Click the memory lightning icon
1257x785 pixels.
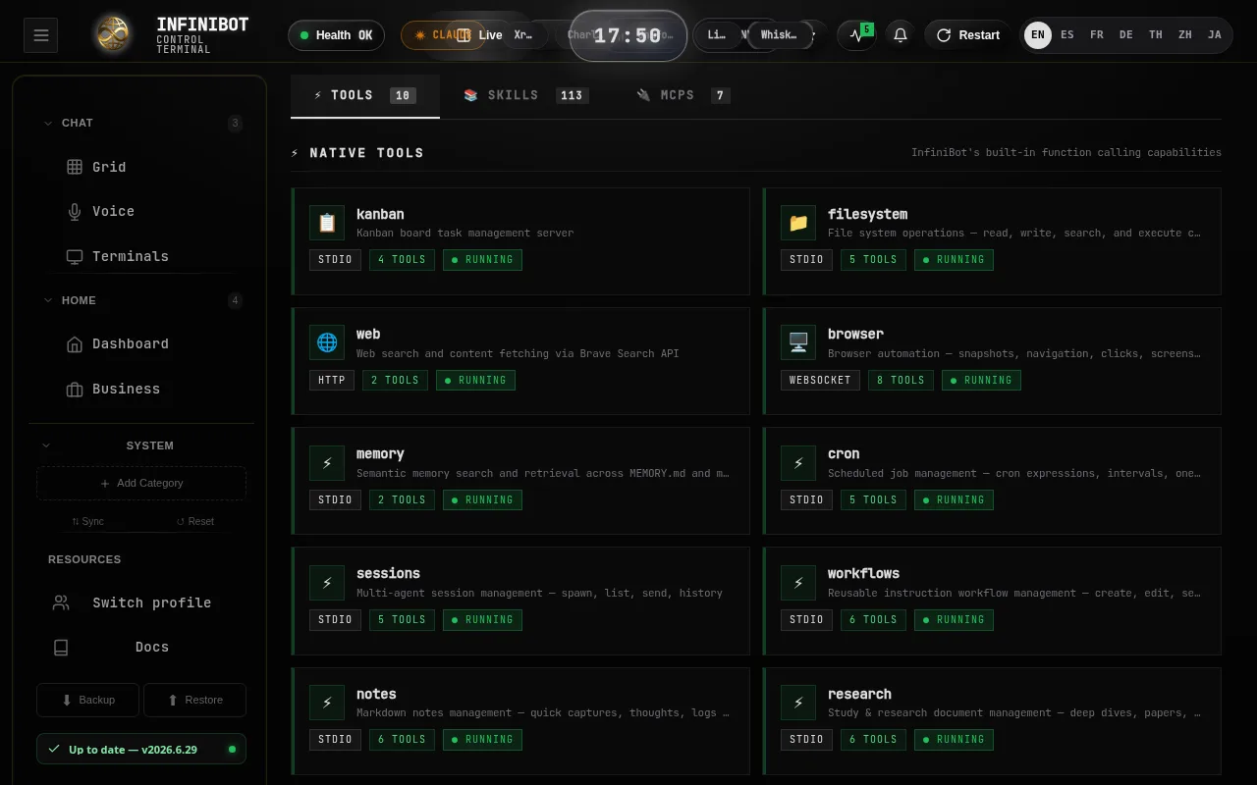327,463
